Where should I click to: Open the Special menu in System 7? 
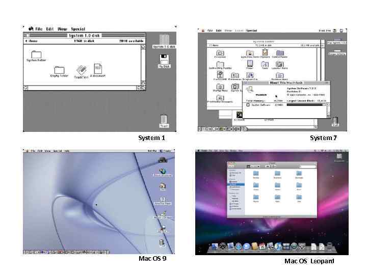(252, 31)
